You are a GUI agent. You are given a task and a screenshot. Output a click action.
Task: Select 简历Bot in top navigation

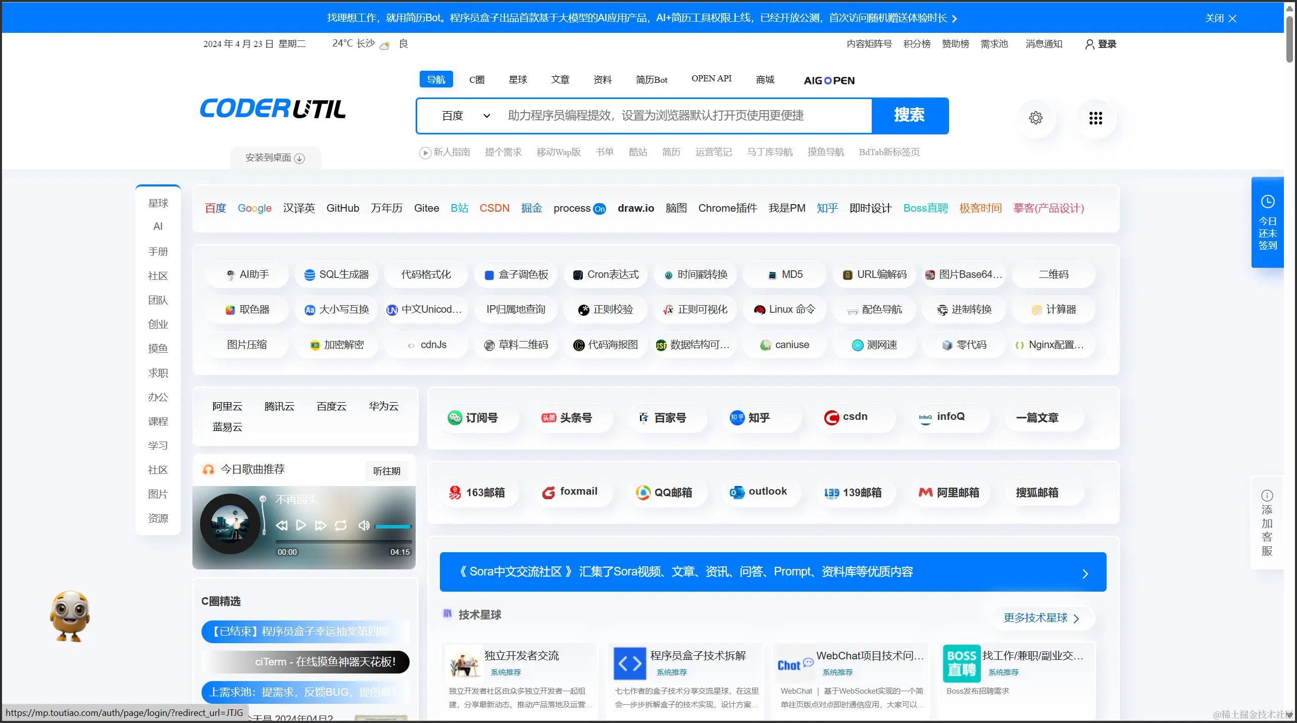[651, 79]
